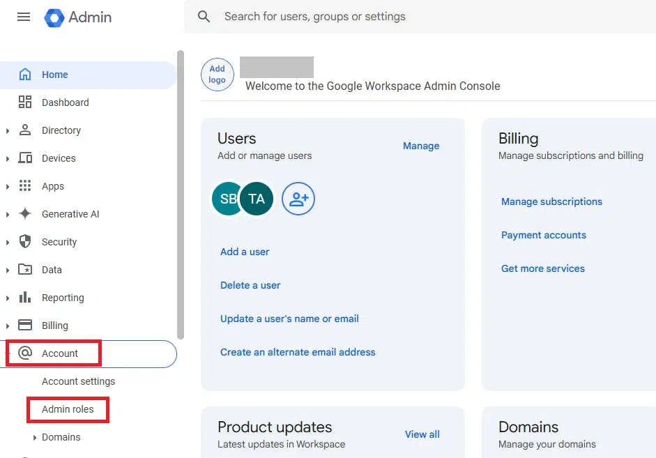Click the Product updates heading

pyautogui.click(x=275, y=427)
